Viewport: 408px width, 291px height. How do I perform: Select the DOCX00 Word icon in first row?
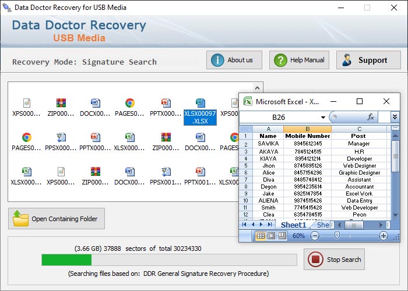[x=96, y=103]
